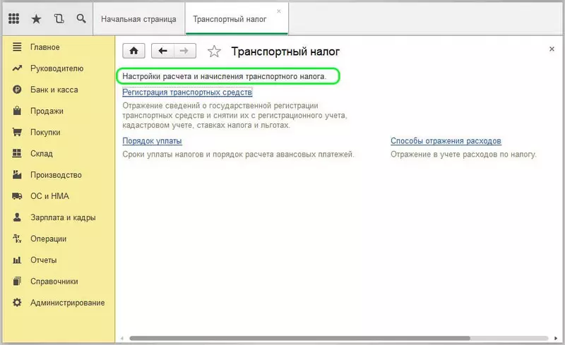Click the Руководителю chart icon
Screen dimensions: 565x345
(17, 68)
